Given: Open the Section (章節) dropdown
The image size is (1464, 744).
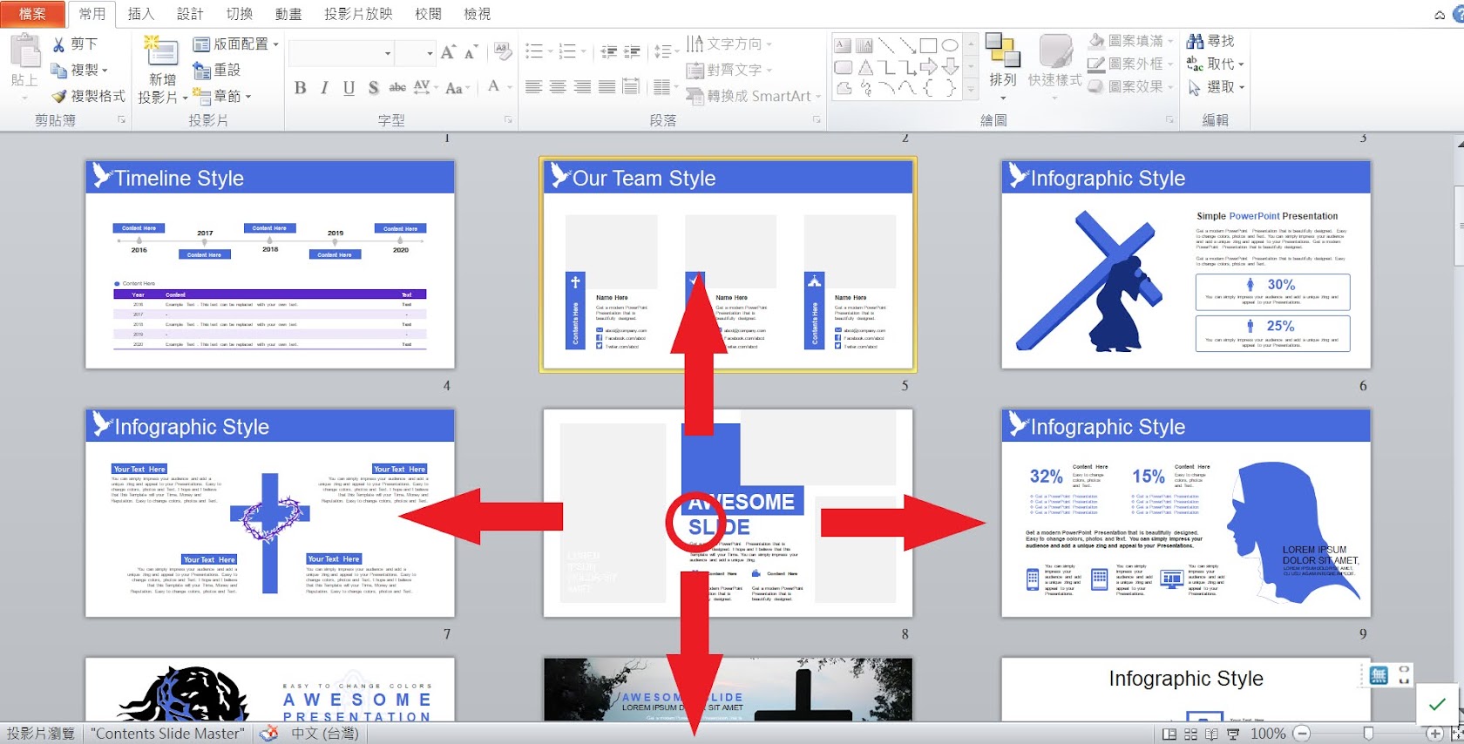Looking at the screenshot, I should tap(221, 96).
